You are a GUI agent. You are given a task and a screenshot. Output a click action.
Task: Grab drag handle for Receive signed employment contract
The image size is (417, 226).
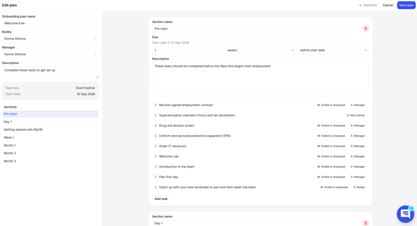coord(156,105)
